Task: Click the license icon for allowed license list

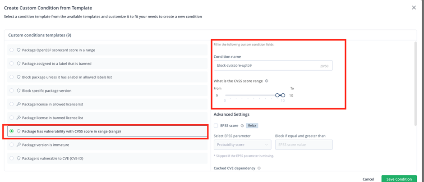Action: pyautogui.click(x=18, y=104)
